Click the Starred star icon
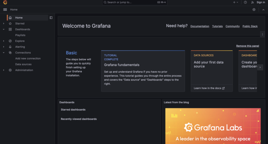The height and width of the screenshot is (144, 268). tap(10, 23)
